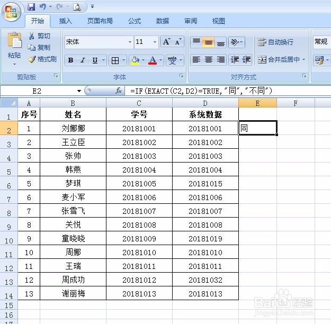Align text left

196,60
